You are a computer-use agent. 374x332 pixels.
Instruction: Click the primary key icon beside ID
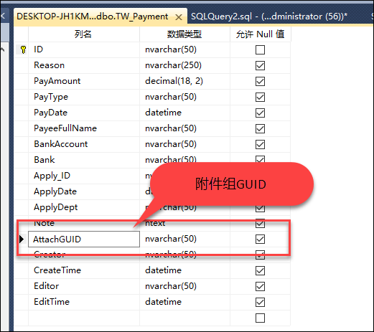[x=23, y=49]
